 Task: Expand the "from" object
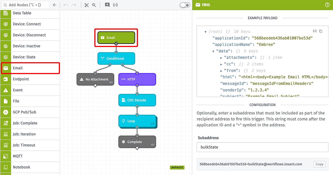pos(221,70)
